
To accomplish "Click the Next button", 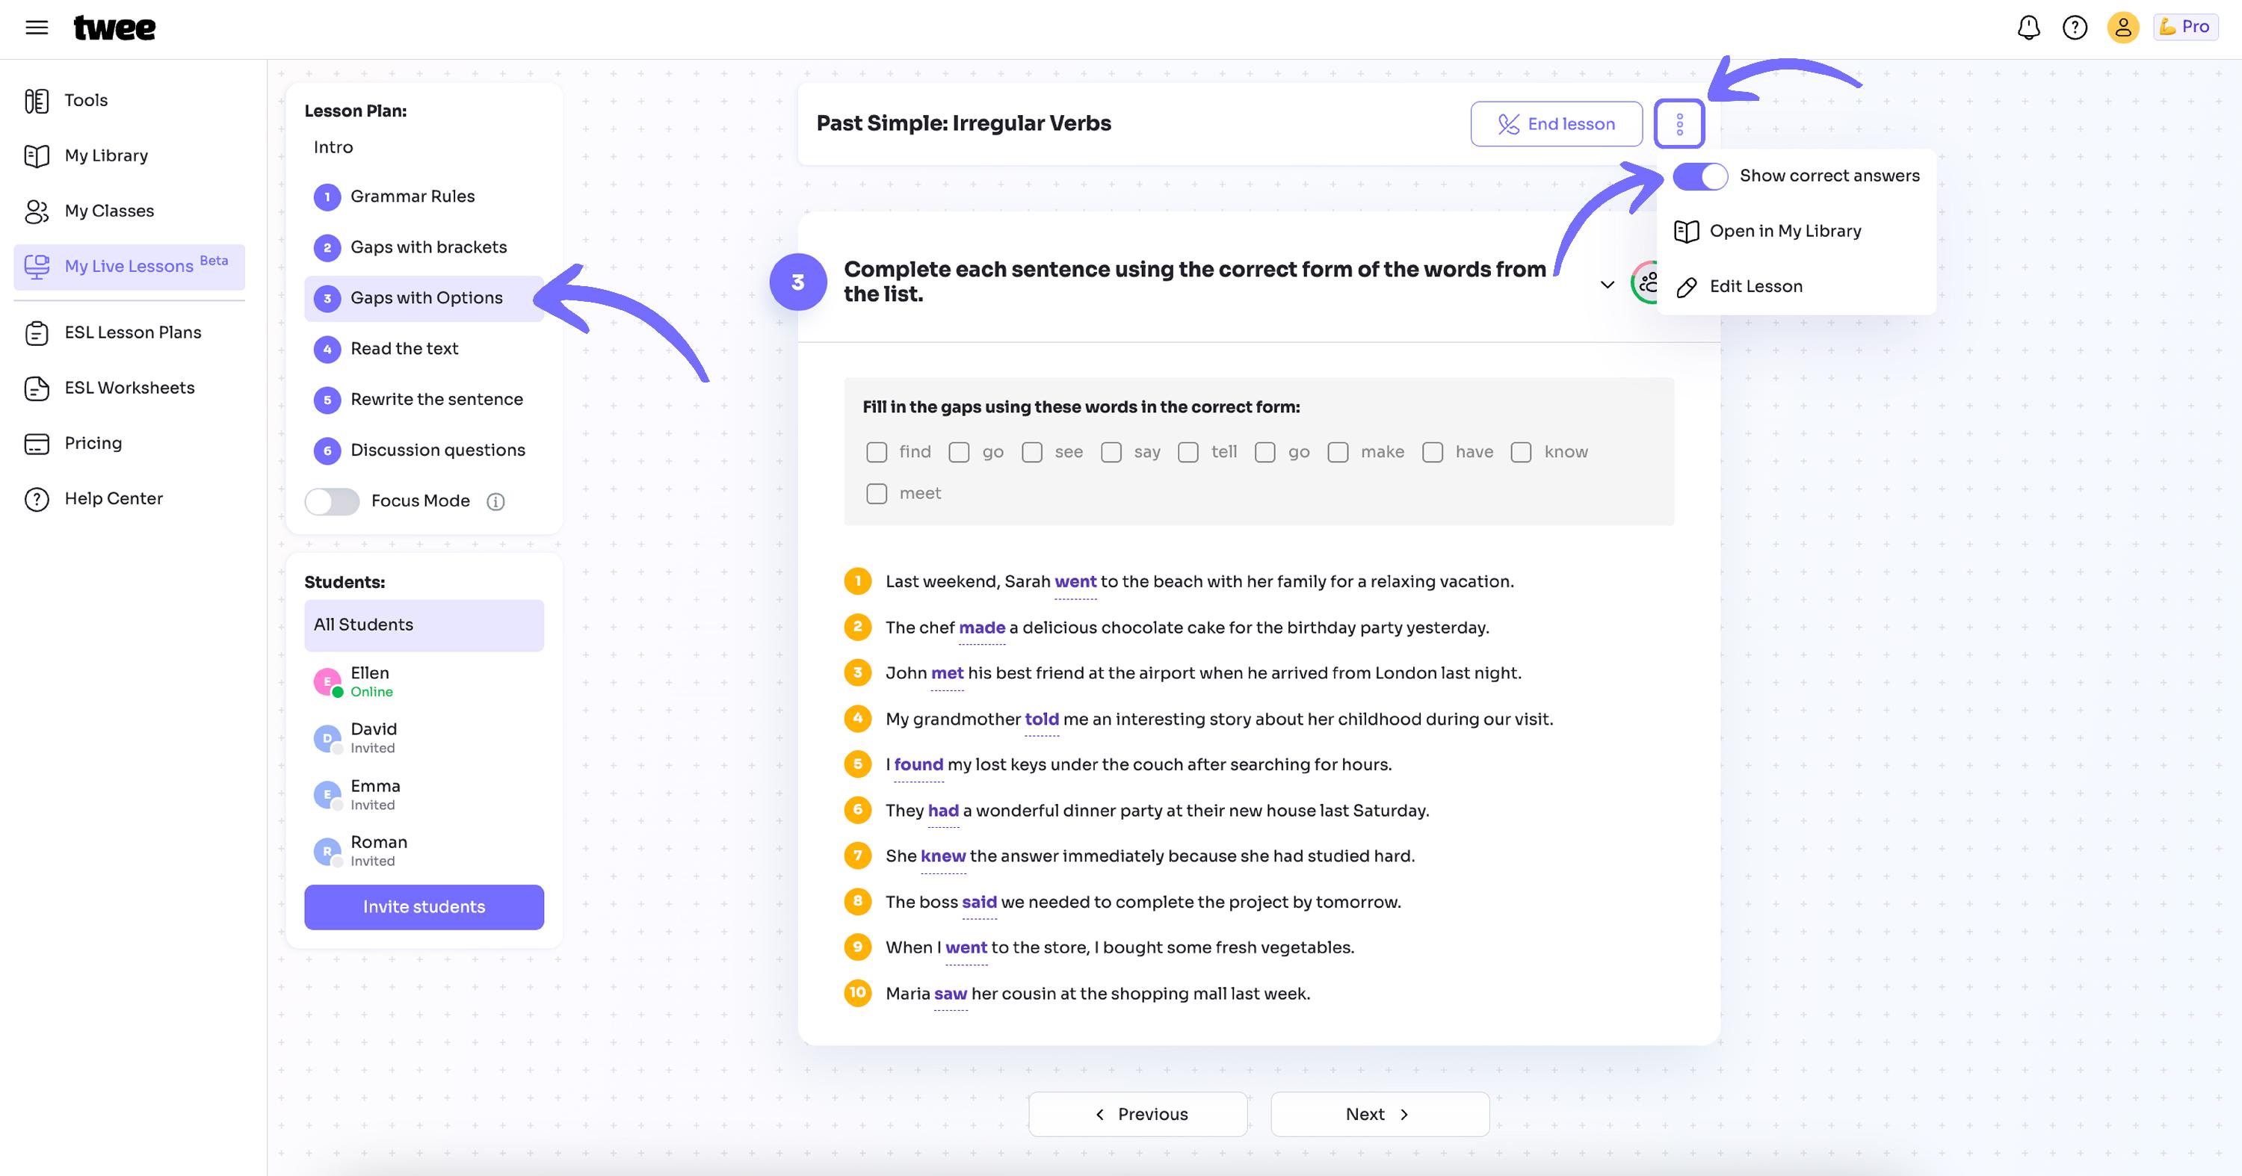I will (x=1380, y=1114).
